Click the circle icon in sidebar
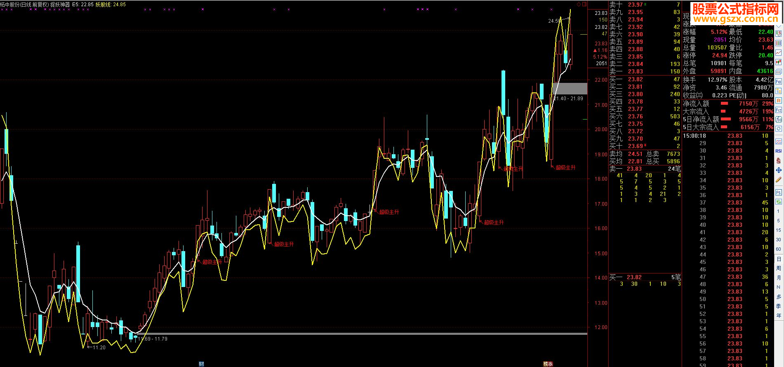 tap(779, 129)
